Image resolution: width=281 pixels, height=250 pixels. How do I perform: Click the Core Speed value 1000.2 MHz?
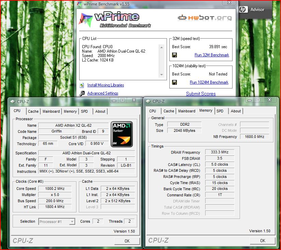(x=55, y=189)
